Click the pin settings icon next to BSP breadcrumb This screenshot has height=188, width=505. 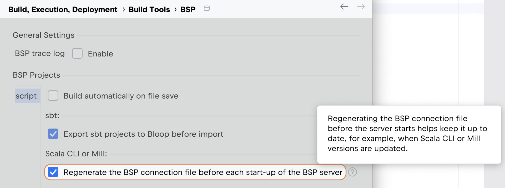click(207, 8)
